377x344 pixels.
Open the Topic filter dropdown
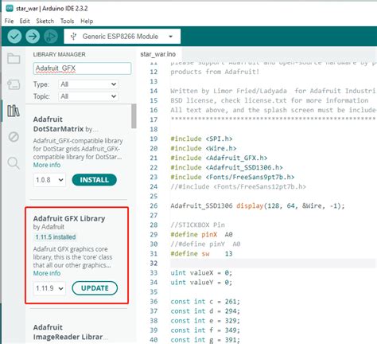point(88,96)
